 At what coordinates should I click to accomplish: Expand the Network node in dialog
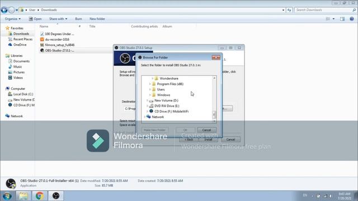144,117
